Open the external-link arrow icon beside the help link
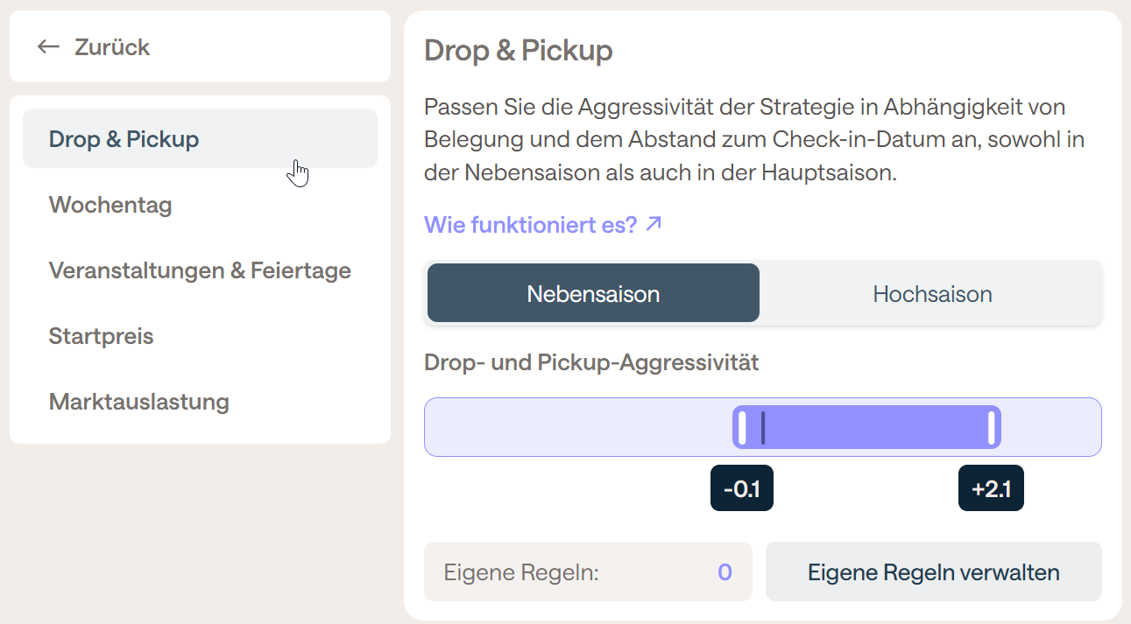 654,224
